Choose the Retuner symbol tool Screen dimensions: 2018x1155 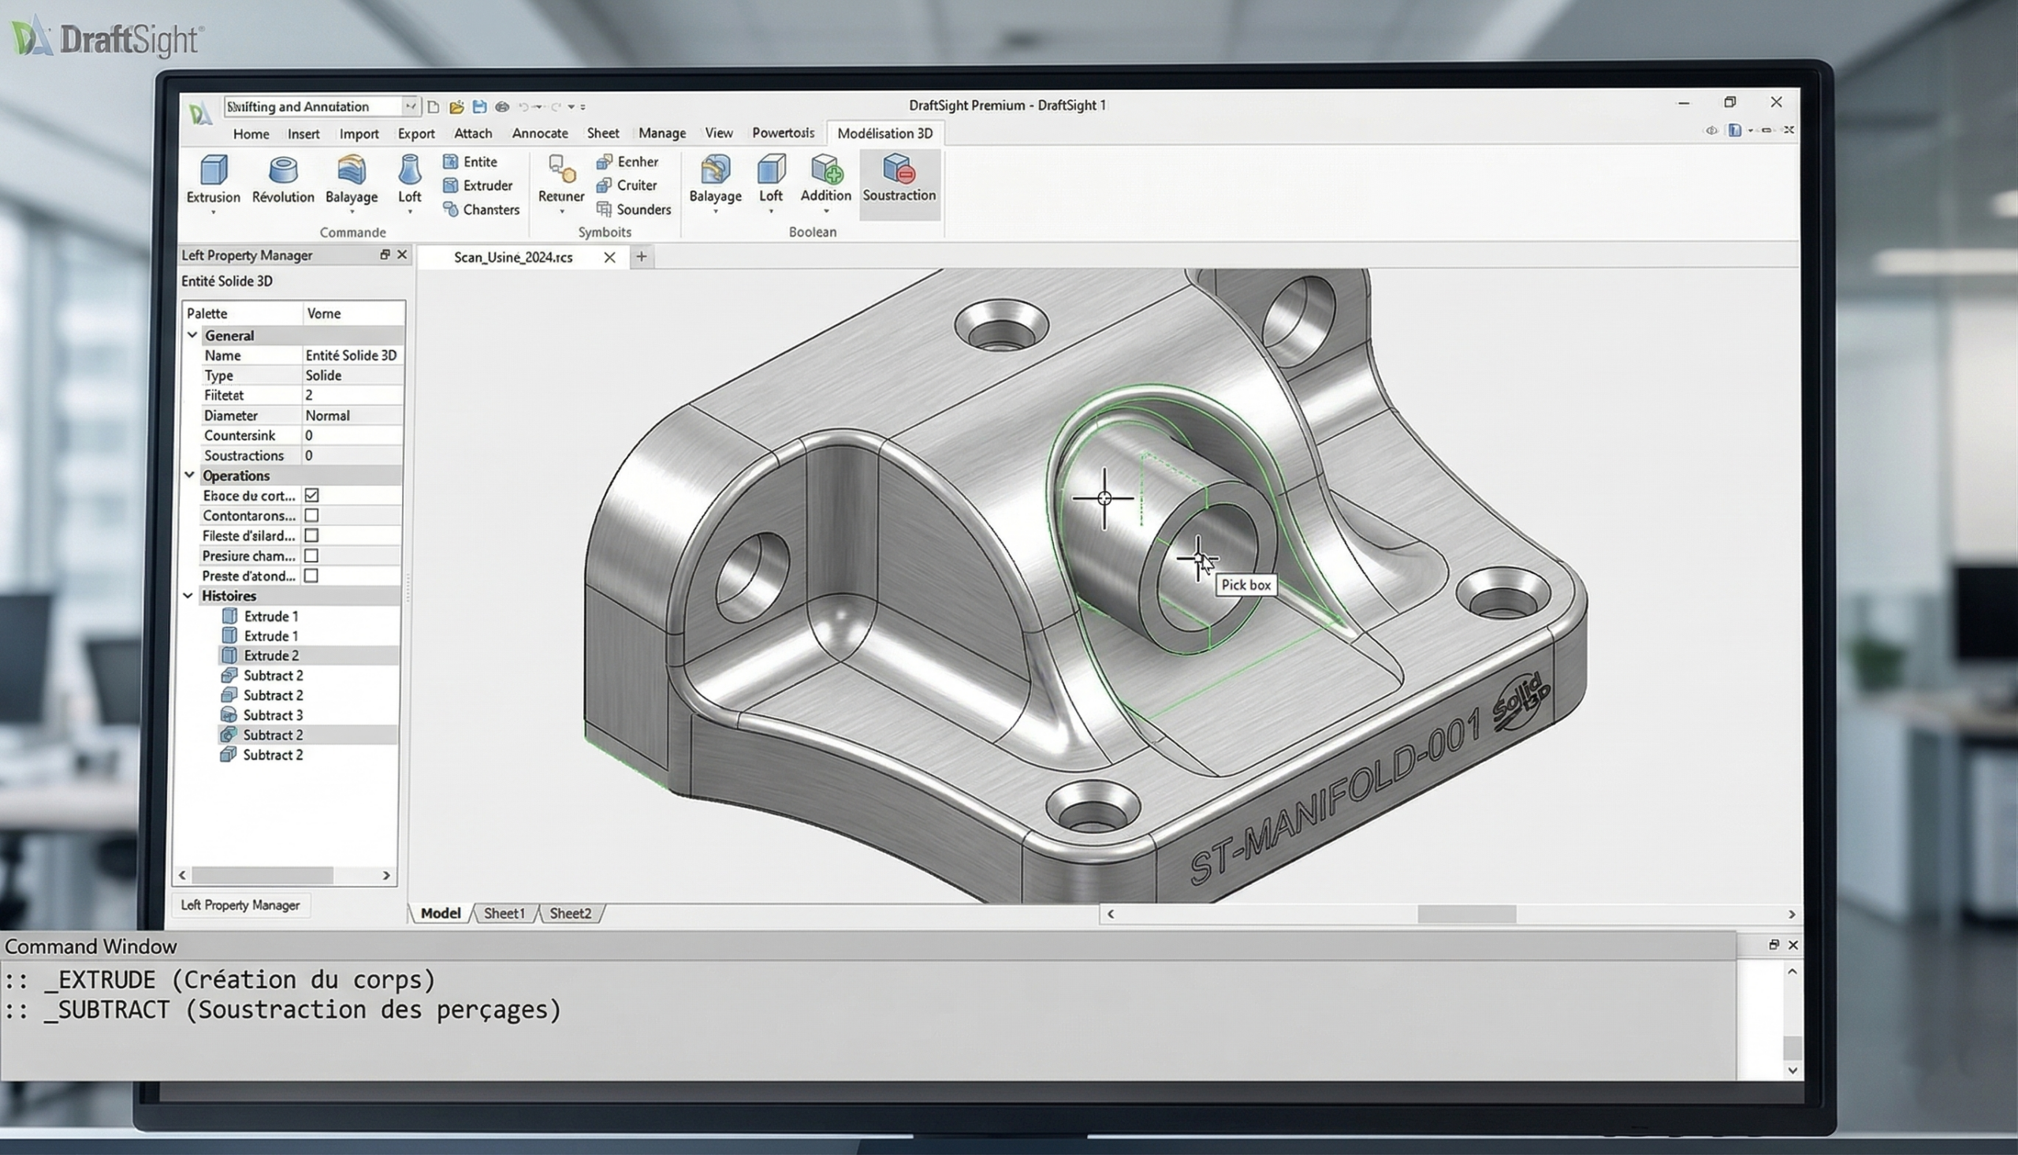pos(561,170)
